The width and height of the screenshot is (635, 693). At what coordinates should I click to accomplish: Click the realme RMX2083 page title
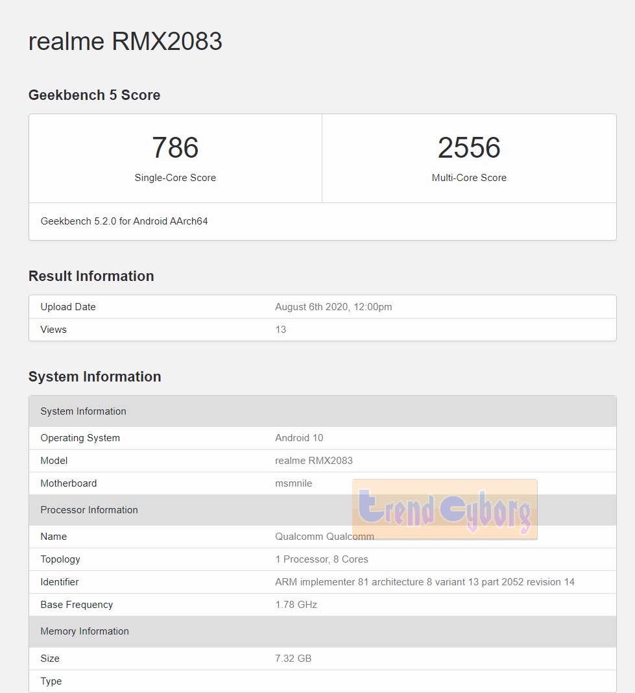pyautogui.click(x=125, y=42)
